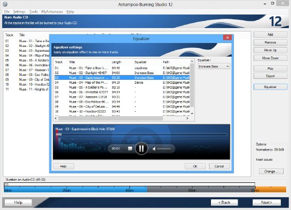Click the Track column header in main window
Viewport: 291px width, 210px height.
pos(9,35)
